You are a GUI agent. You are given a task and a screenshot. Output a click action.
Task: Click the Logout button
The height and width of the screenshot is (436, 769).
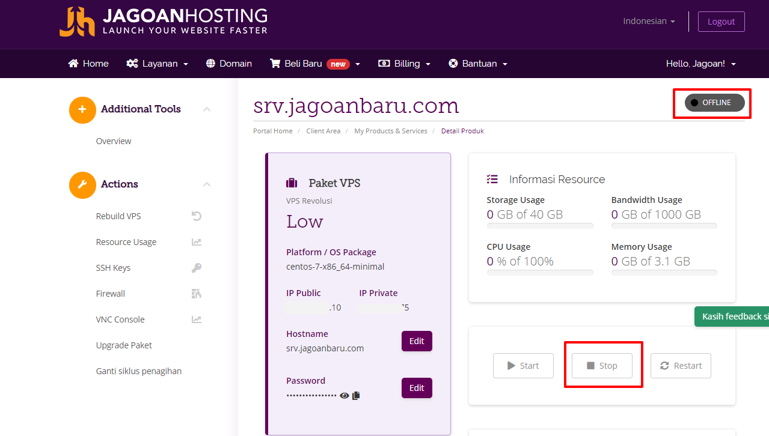(x=722, y=22)
